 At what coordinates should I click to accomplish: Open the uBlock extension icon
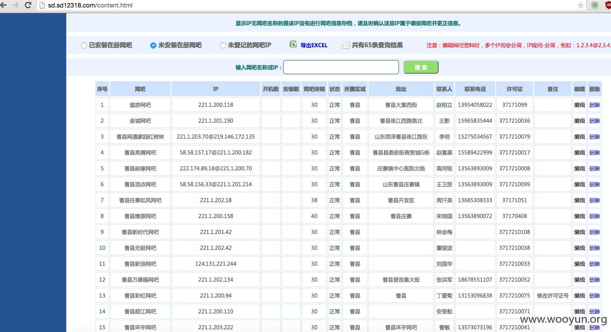coord(607,5)
